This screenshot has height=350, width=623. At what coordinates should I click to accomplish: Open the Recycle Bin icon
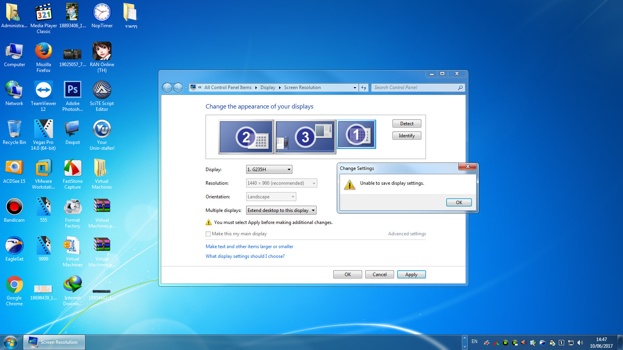[14, 129]
